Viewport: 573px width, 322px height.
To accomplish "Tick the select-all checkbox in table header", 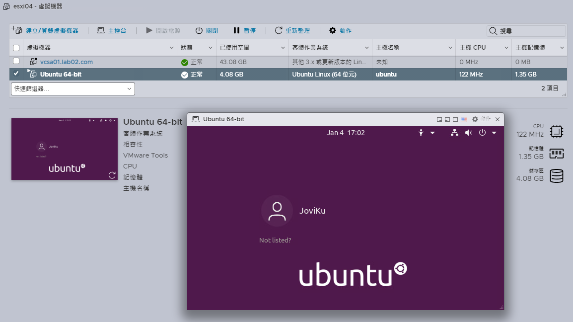I will [16, 48].
